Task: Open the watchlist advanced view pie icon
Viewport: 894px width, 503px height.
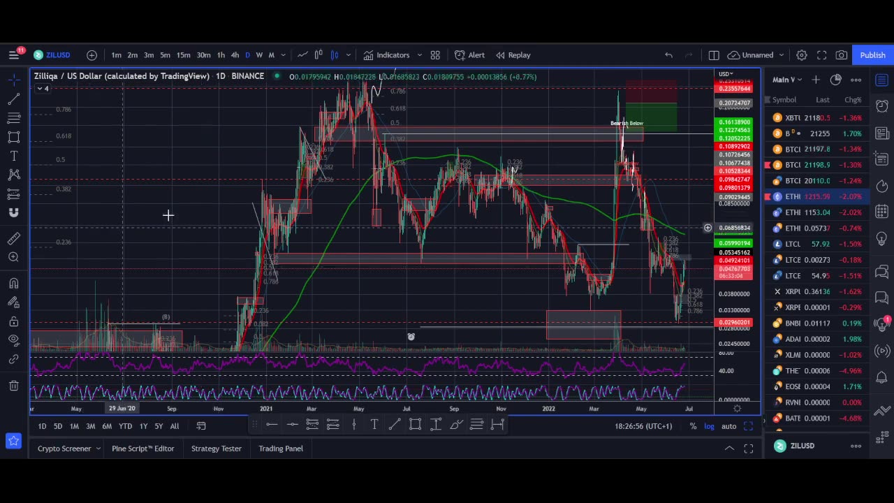Action: (x=835, y=80)
